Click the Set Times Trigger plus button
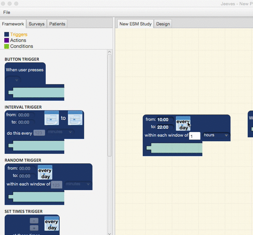The width and height of the screenshot is (253, 235). pyautogui.click(x=34, y=228)
